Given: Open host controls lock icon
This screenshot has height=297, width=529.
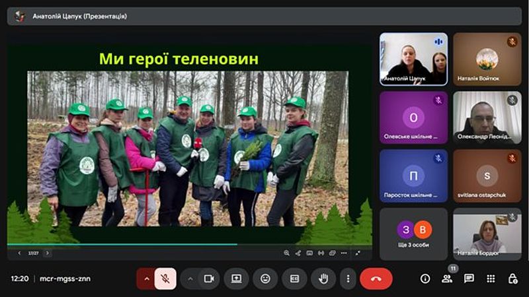Looking at the screenshot, I should click(512, 279).
